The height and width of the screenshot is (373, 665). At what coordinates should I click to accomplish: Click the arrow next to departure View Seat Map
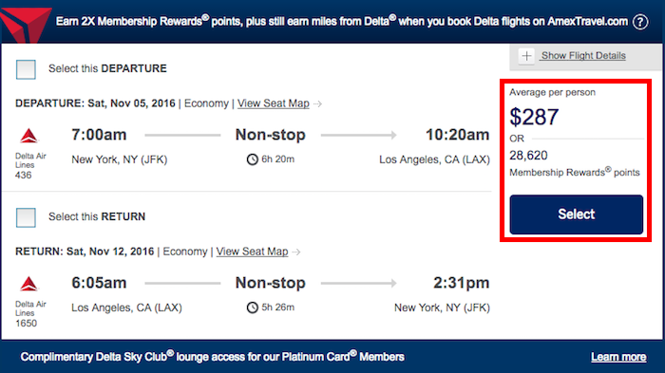click(x=317, y=103)
